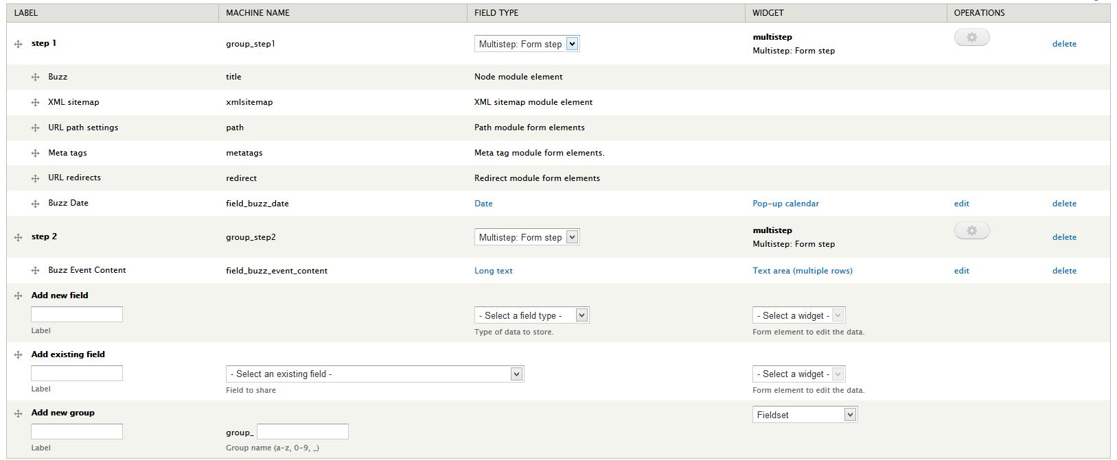This screenshot has height=460, width=1117.
Task: Focus the Add new group label input
Action: pos(77,431)
